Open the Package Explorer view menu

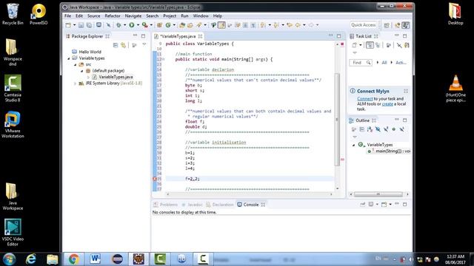(144, 44)
